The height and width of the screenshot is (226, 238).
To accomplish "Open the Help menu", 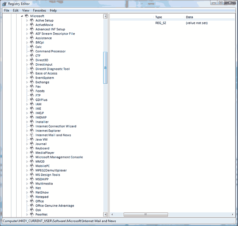I will point(53,11).
